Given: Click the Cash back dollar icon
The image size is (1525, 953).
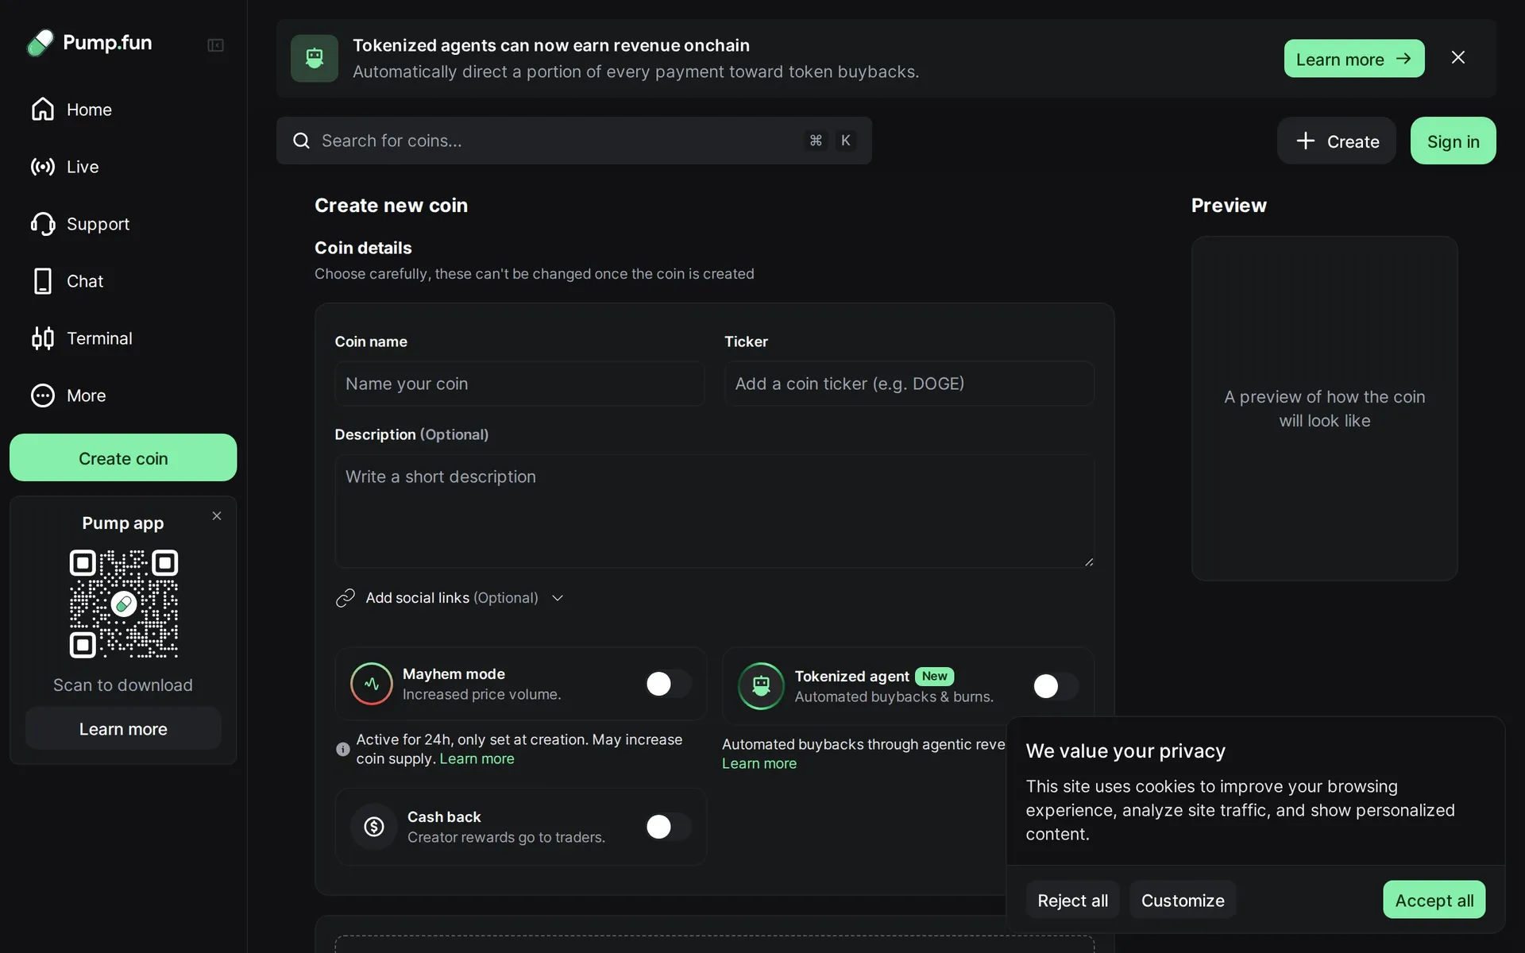Looking at the screenshot, I should [374, 827].
